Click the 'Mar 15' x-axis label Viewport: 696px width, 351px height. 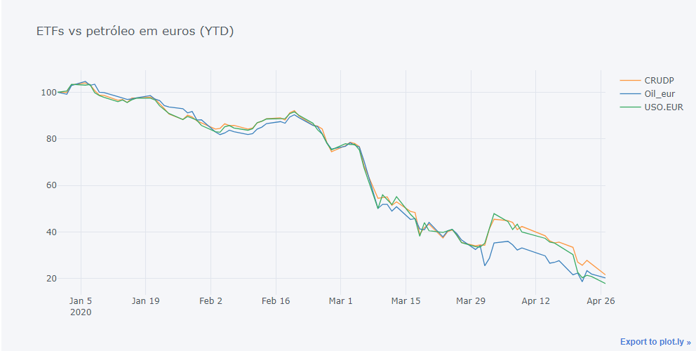(406, 300)
